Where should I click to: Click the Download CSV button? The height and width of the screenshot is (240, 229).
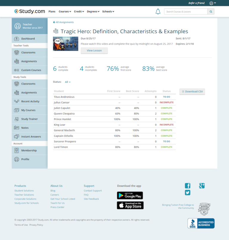tap(192, 92)
